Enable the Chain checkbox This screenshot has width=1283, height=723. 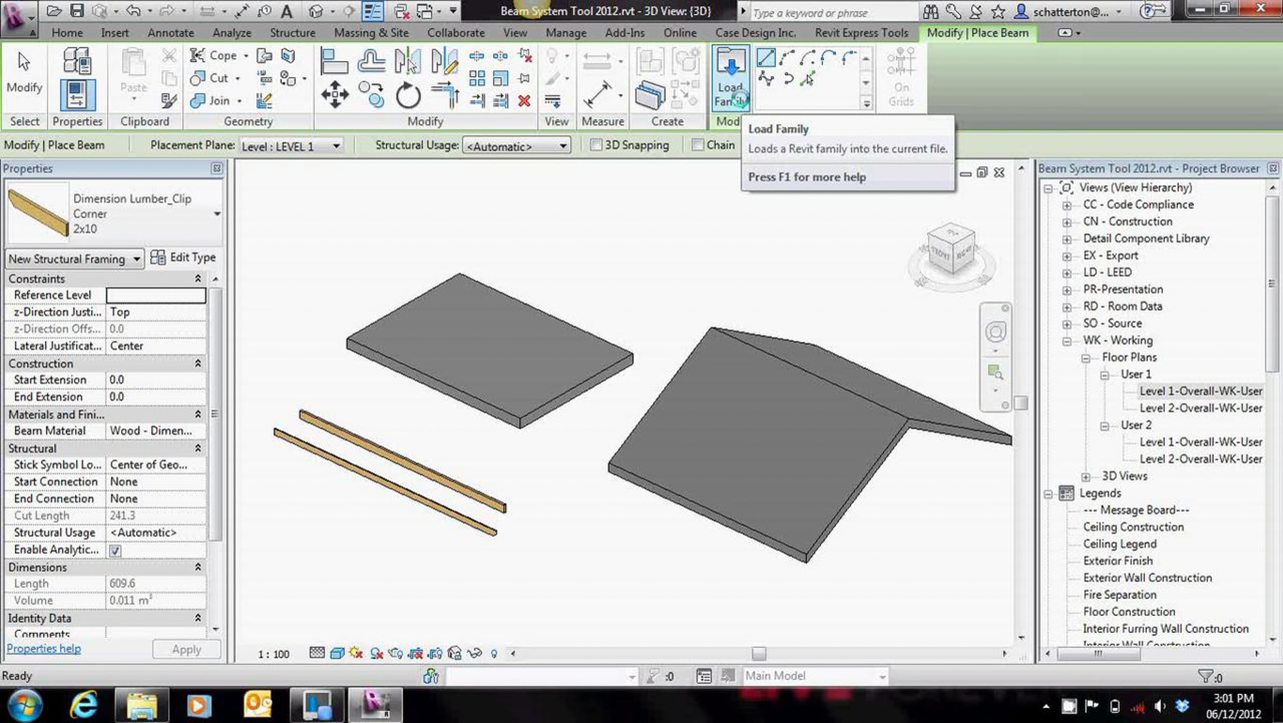coord(698,145)
